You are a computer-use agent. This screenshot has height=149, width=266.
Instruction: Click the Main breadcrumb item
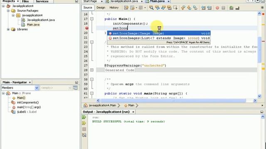click(x=129, y=106)
